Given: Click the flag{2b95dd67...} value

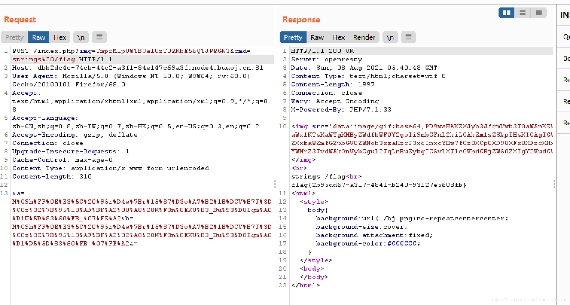Looking at the screenshot, I should click(x=379, y=185).
